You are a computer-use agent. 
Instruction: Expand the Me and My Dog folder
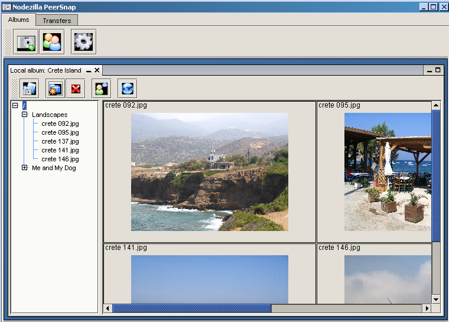click(x=25, y=168)
